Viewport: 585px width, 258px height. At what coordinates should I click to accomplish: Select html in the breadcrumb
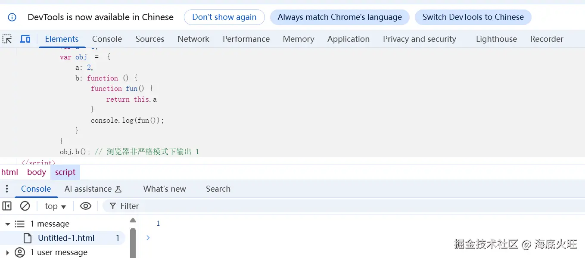click(x=9, y=172)
